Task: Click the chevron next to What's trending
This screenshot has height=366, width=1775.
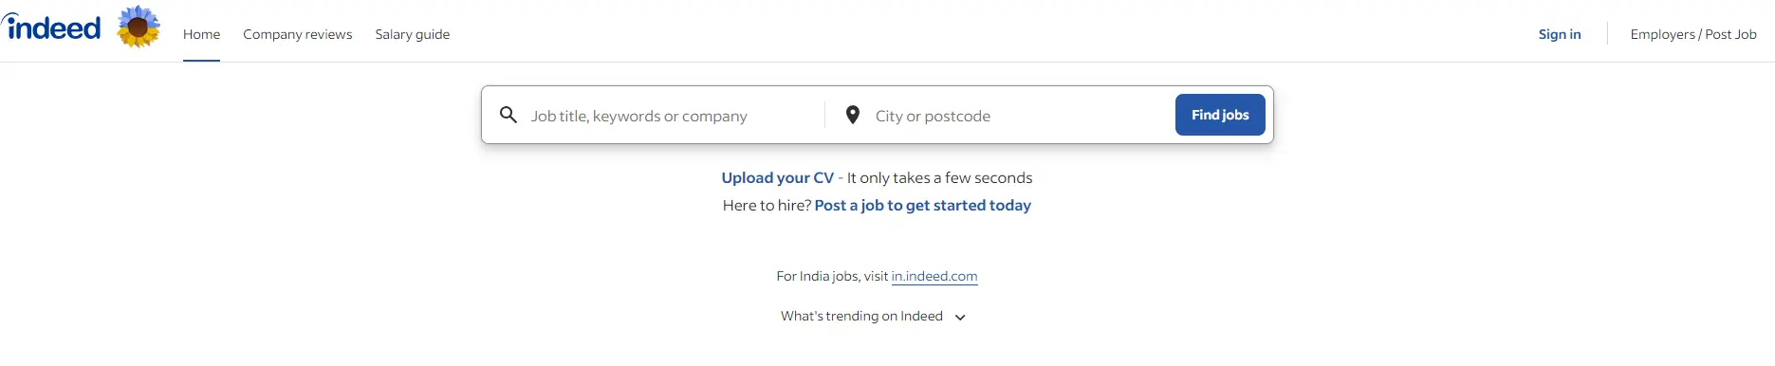Action: (960, 318)
